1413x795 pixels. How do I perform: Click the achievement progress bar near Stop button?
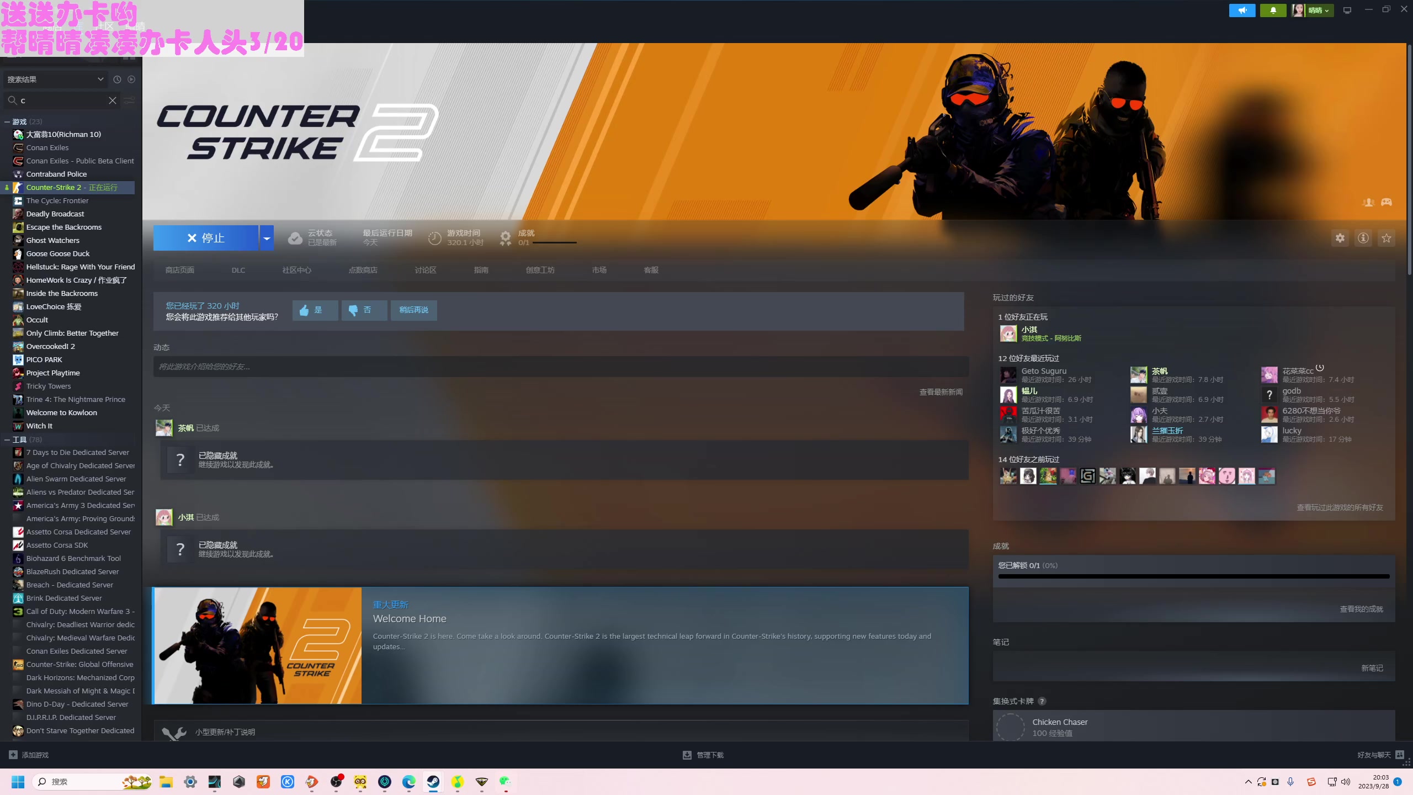tap(554, 242)
